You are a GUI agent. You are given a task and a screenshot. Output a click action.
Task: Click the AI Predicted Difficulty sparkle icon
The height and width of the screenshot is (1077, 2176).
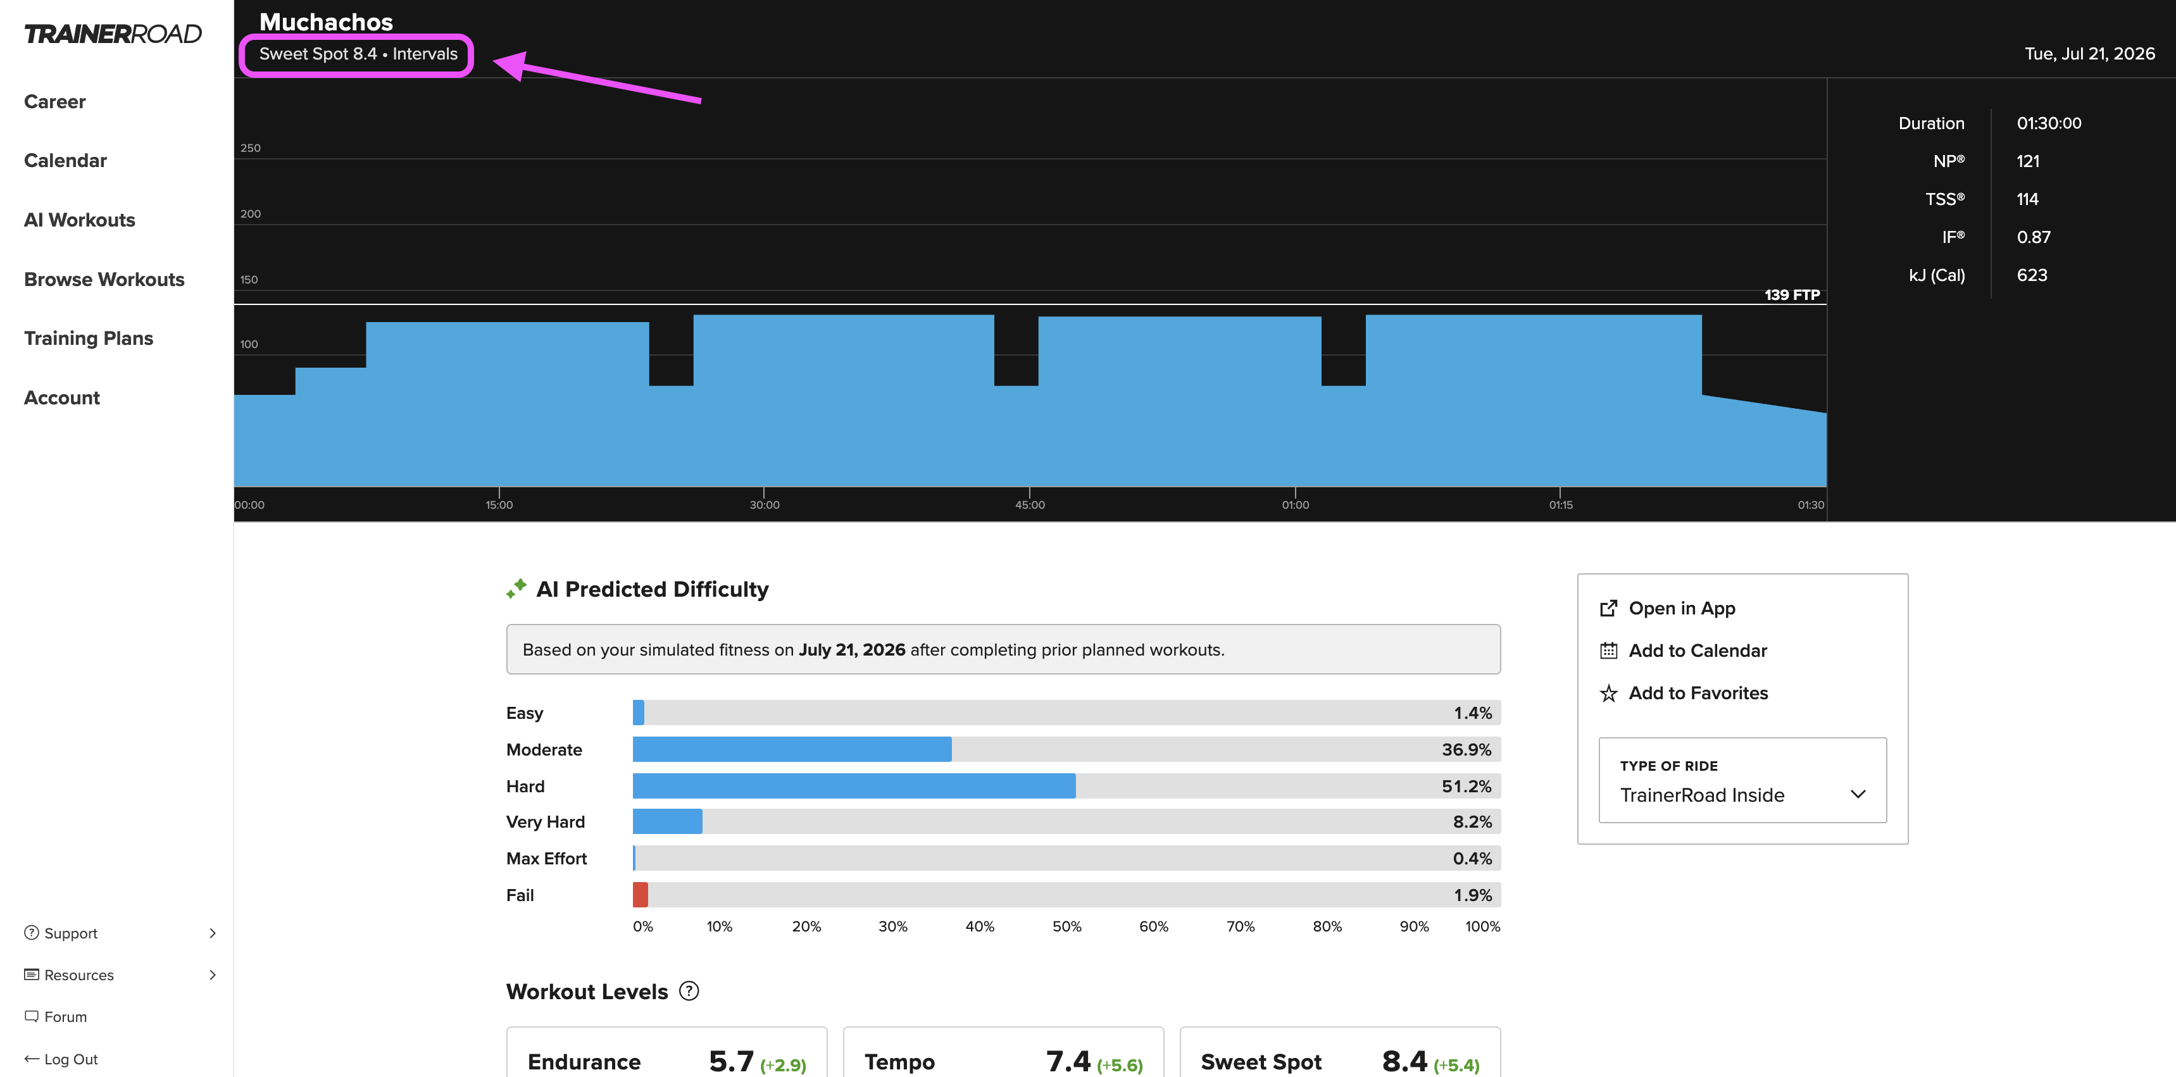(x=516, y=588)
